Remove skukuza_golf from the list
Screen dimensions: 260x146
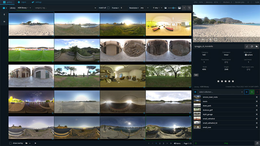(x=257, y=110)
